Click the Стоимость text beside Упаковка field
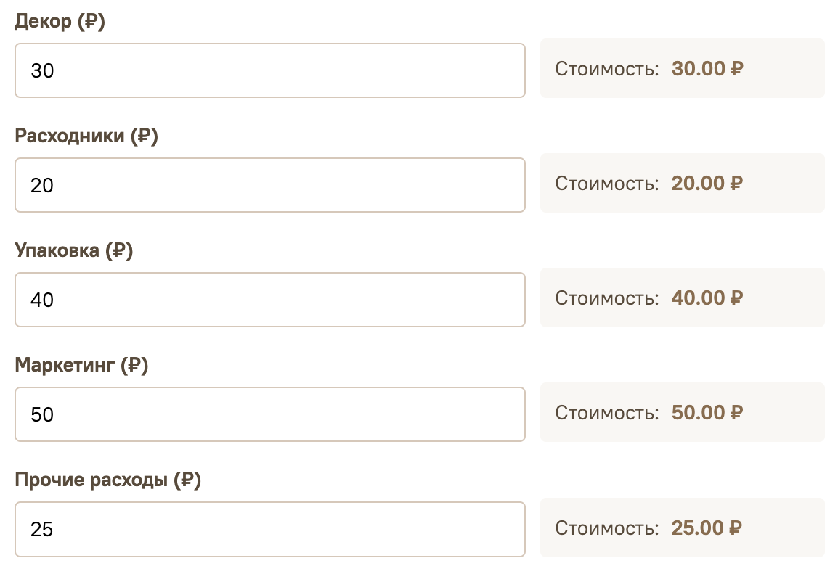 [x=607, y=298]
